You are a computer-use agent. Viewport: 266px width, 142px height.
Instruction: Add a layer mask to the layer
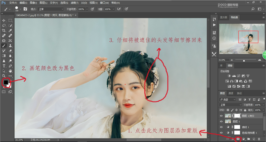(x=238, y=139)
